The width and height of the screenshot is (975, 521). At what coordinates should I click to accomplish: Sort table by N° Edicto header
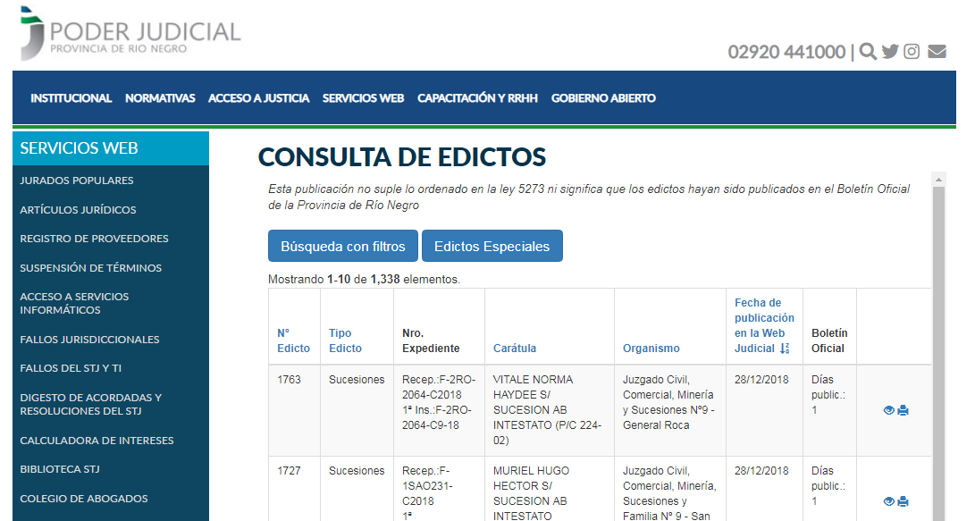tap(293, 340)
